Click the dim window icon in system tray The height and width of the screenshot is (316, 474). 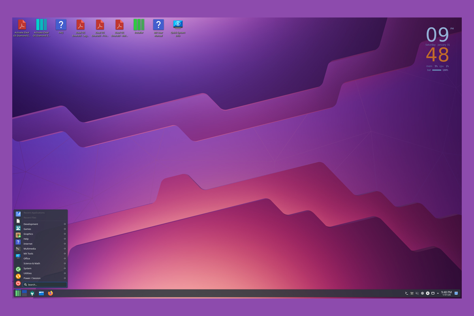pos(412,293)
